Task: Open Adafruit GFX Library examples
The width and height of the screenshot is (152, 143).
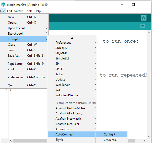Action: tap(72, 113)
